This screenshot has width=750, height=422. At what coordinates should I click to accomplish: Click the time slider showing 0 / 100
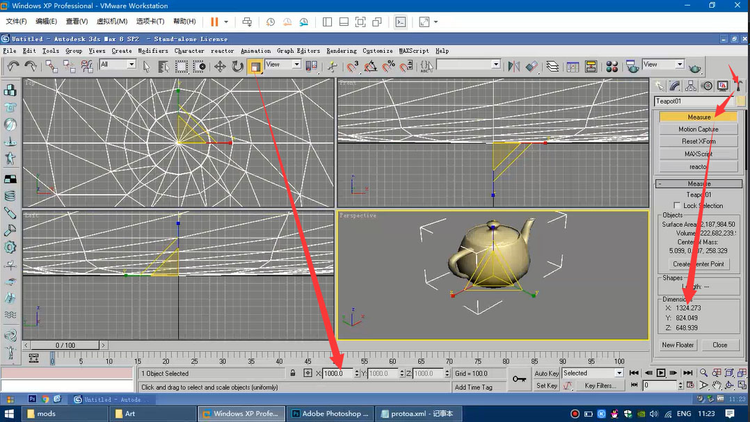point(65,345)
